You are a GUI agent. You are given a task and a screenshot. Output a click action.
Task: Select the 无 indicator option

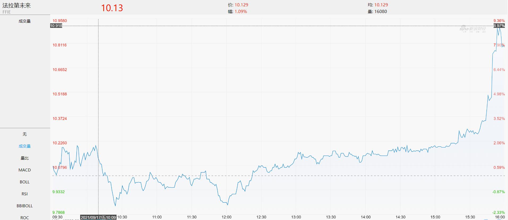(x=25, y=134)
